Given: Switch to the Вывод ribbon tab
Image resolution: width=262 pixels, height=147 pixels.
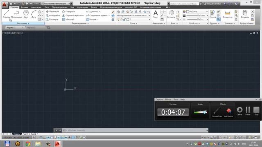Looking at the screenshot, I should point(94,7).
